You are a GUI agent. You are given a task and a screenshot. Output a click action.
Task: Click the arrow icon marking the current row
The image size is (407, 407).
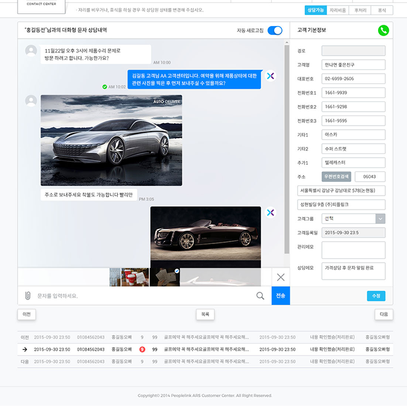tap(25, 349)
